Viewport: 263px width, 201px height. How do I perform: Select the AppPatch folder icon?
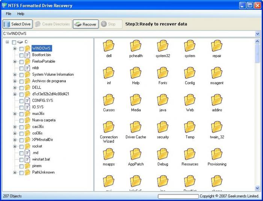(136, 154)
